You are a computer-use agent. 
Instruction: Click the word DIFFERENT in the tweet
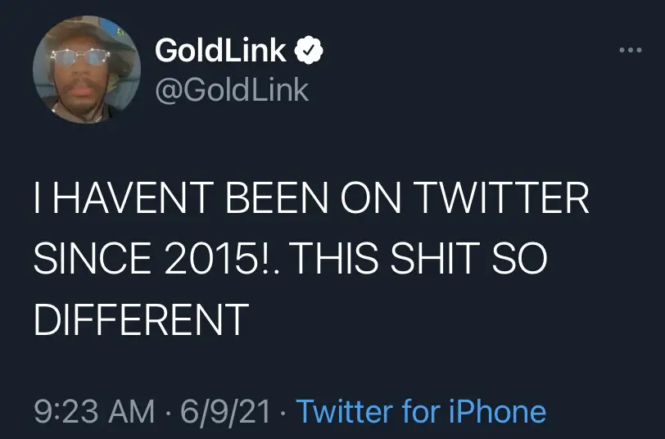click(x=141, y=318)
